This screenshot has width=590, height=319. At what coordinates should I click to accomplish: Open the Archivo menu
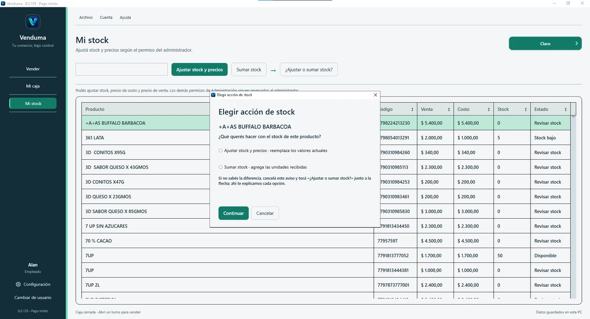pos(86,17)
